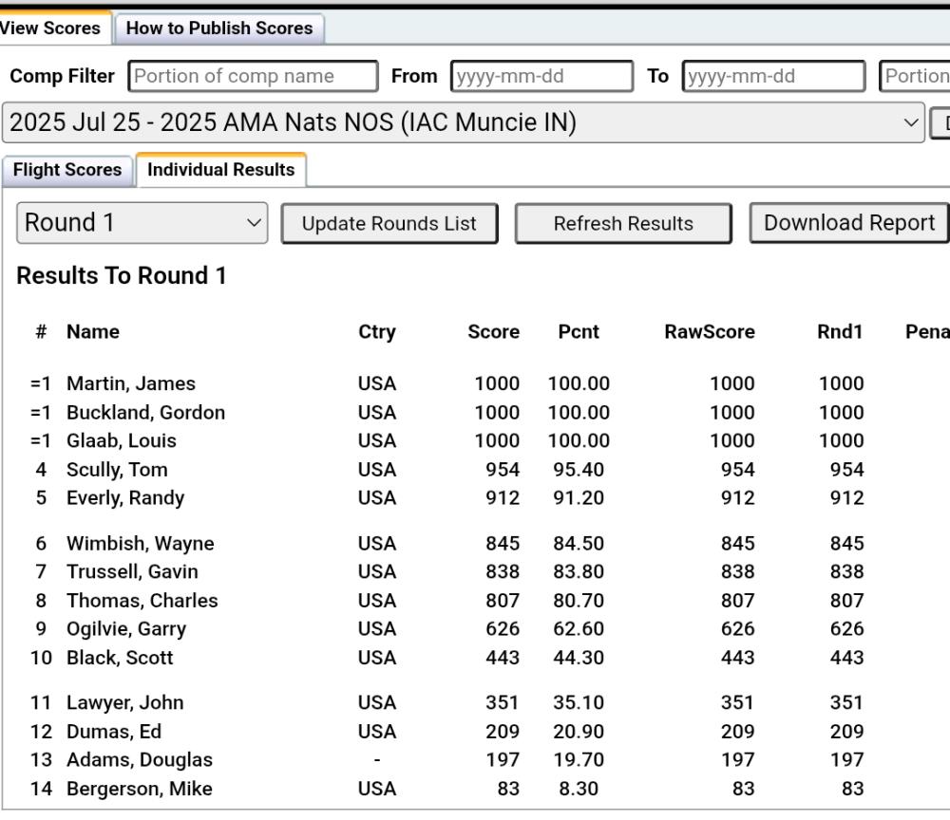Click the 35.10 percent value for Lawyer
This screenshot has height=820, width=950.
pyautogui.click(x=578, y=702)
